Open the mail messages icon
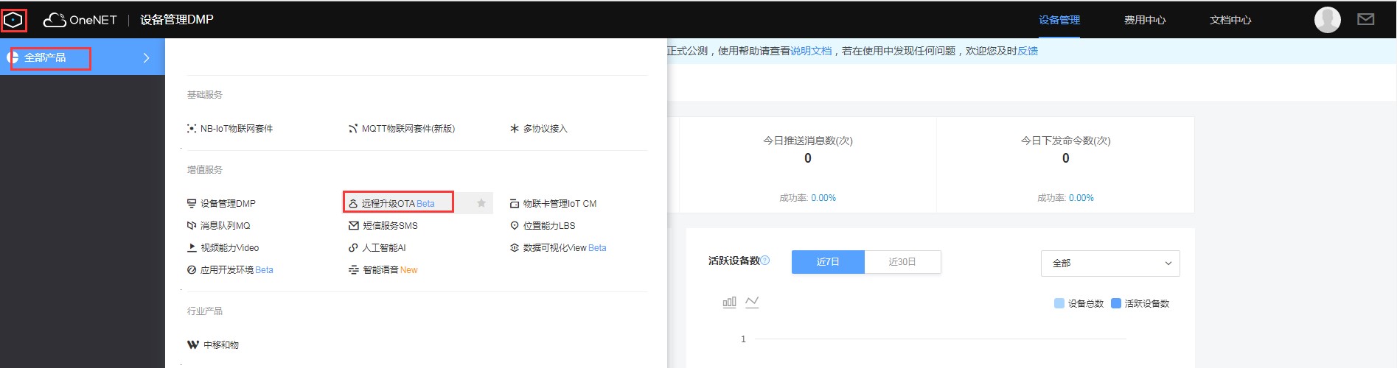Screen dimensions: 1397x368 (x=1365, y=19)
